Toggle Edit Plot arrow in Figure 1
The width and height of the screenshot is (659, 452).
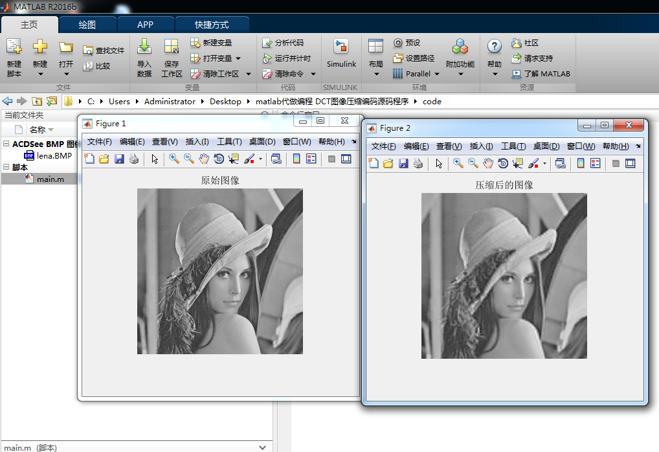[155, 159]
